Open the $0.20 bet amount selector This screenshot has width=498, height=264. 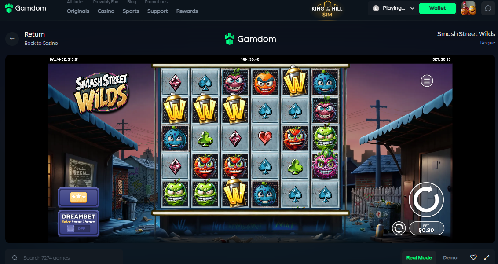[427, 228]
